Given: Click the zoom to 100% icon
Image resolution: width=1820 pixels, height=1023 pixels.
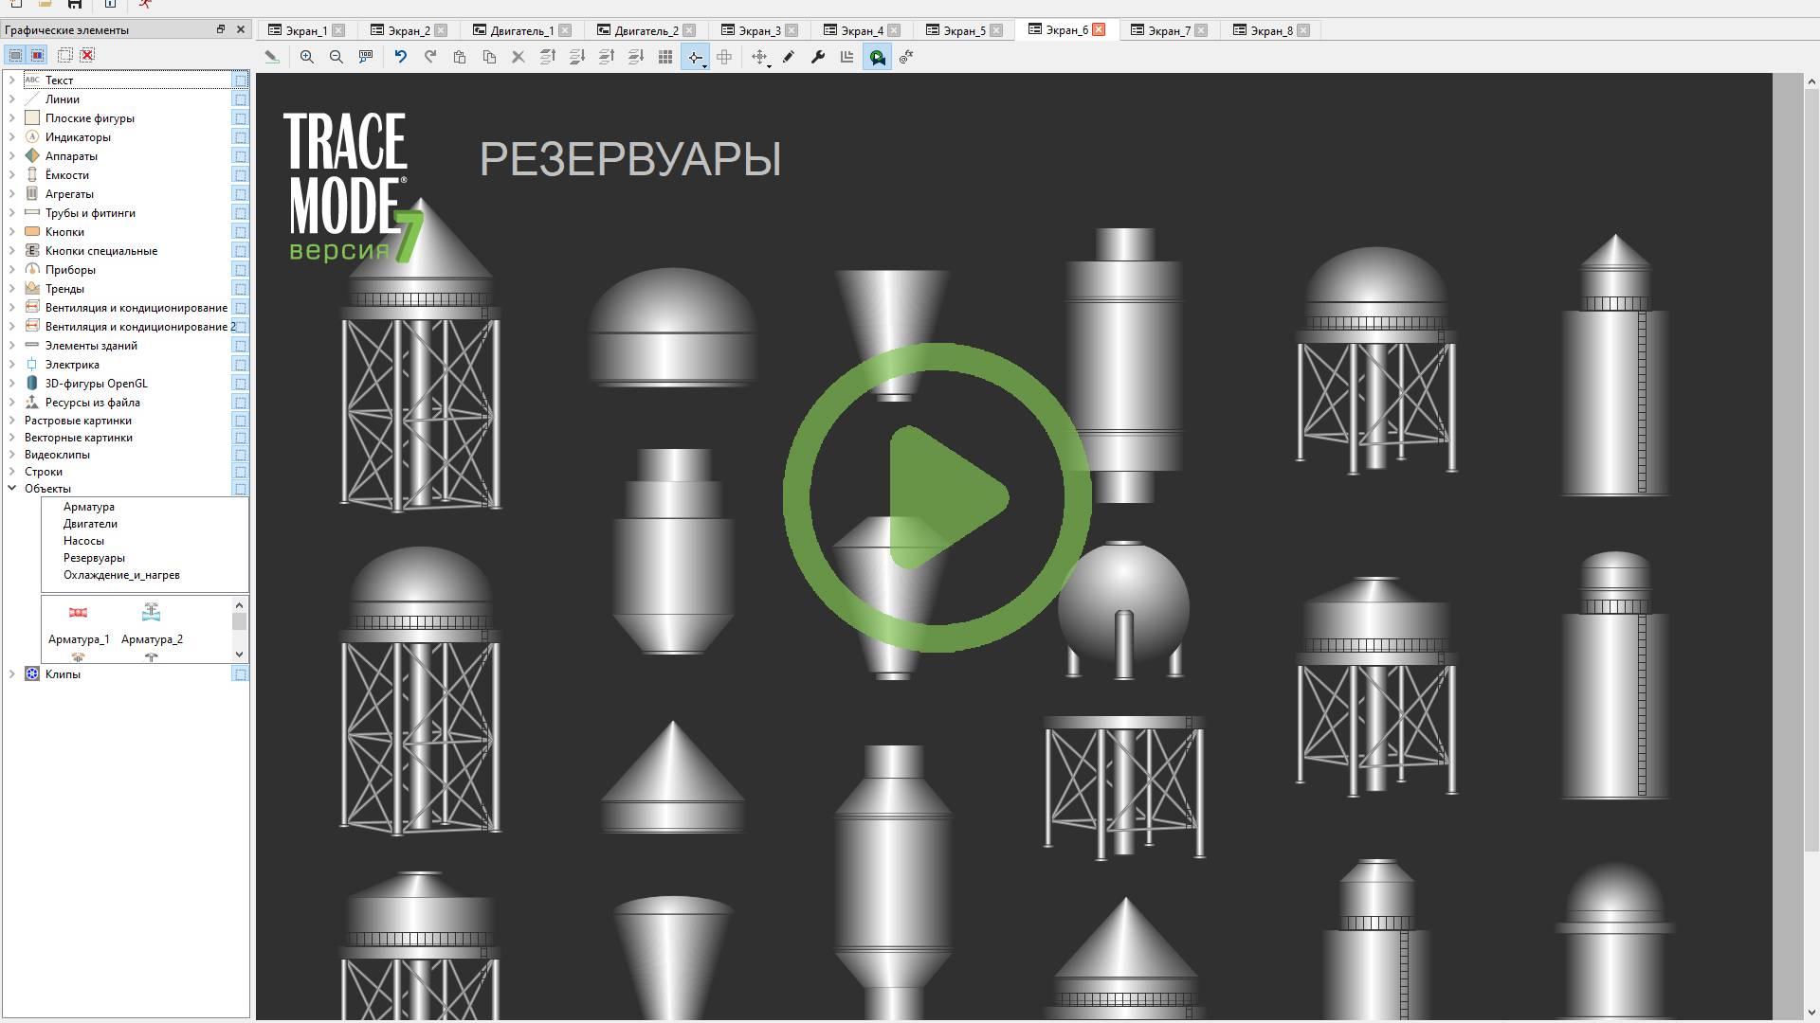Looking at the screenshot, I should coord(366,57).
